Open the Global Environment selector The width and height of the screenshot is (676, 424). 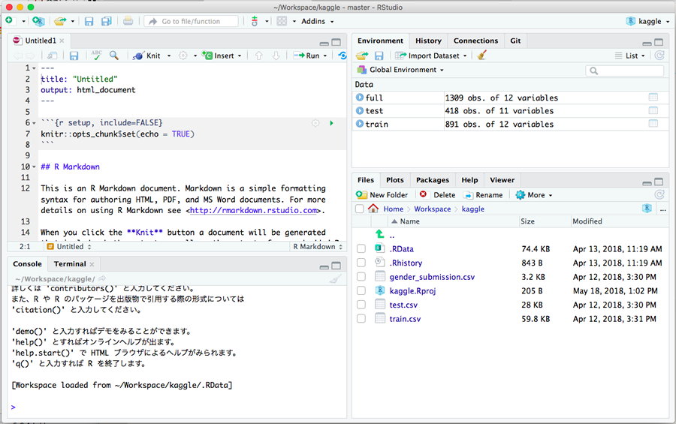click(400, 70)
